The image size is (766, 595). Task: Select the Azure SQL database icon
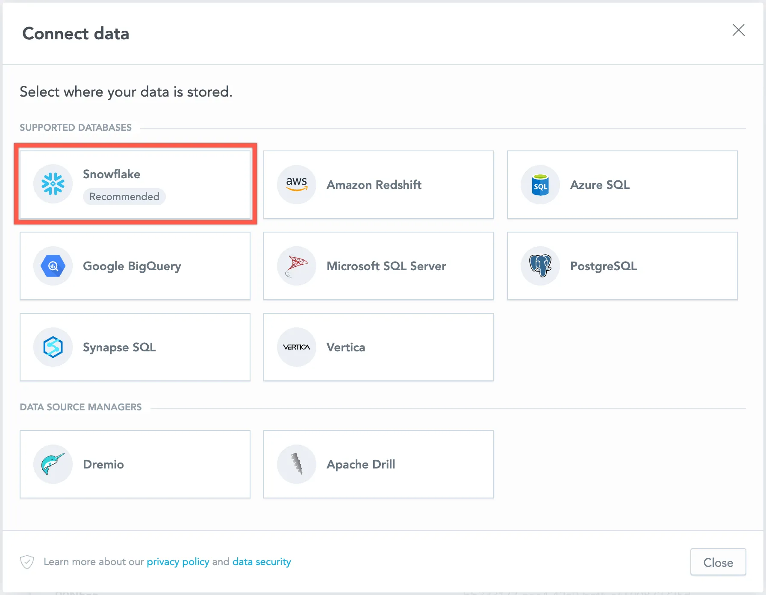[540, 184]
